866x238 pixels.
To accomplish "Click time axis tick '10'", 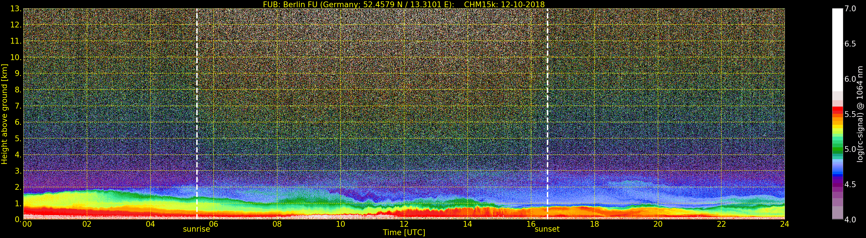I will [341, 224].
